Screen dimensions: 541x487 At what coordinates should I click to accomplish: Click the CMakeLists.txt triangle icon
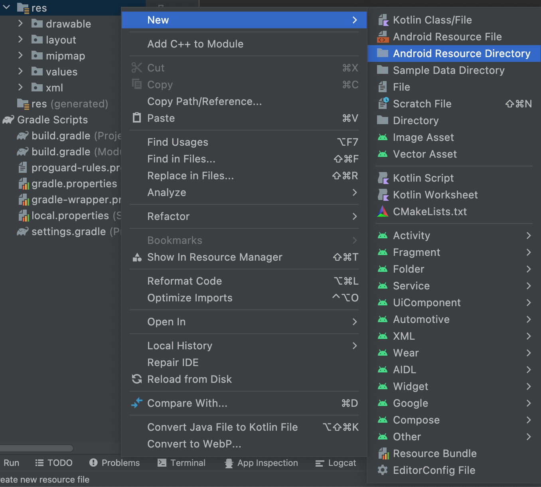tap(383, 212)
